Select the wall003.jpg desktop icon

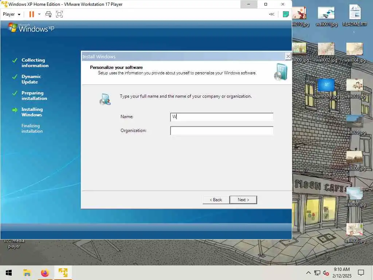[355, 89]
